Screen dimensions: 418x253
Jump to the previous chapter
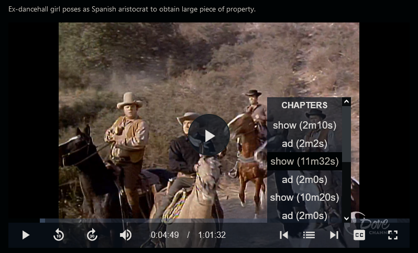[x=284, y=235]
